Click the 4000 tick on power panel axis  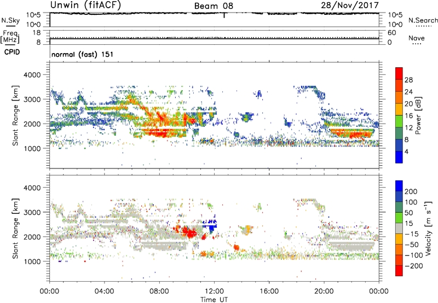pos(33,75)
